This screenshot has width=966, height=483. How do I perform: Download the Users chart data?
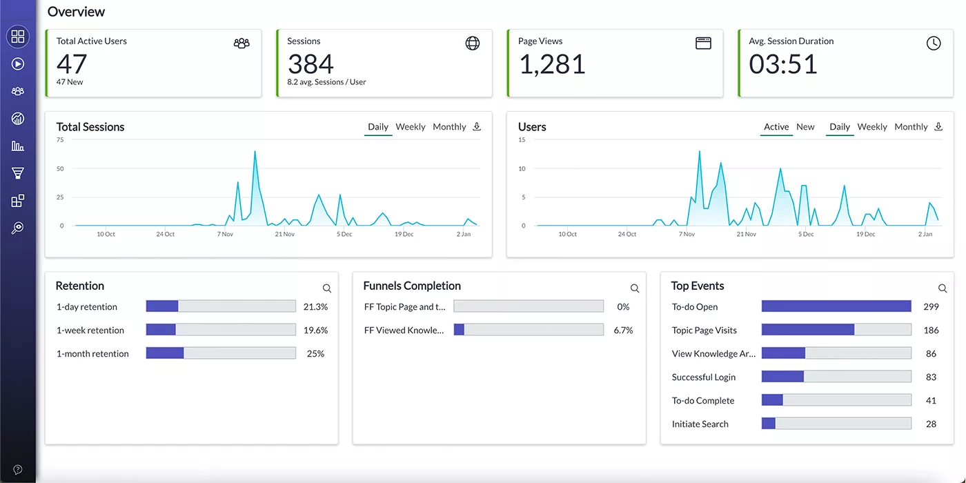coord(938,127)
